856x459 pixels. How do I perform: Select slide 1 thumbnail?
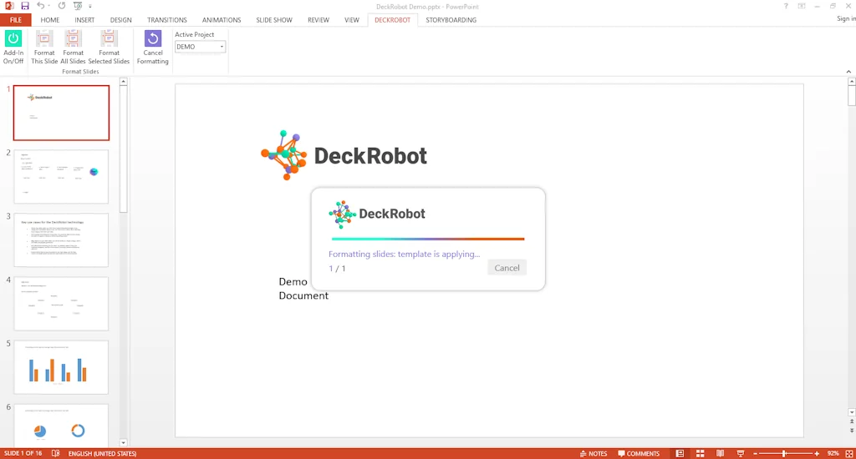(x=61, y=113)
